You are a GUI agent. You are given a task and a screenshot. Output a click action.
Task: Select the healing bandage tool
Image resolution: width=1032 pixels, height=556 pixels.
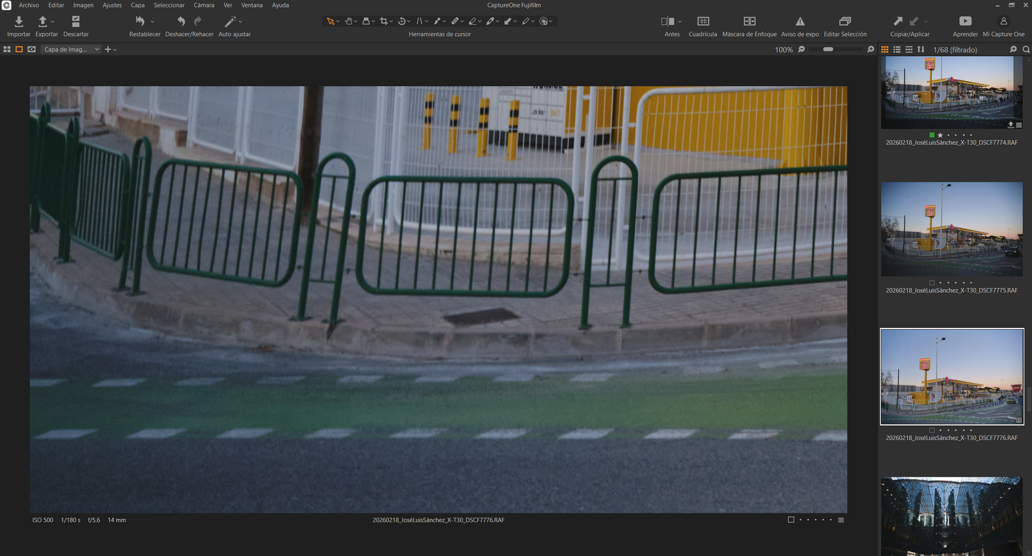click(x=455, y=21)
